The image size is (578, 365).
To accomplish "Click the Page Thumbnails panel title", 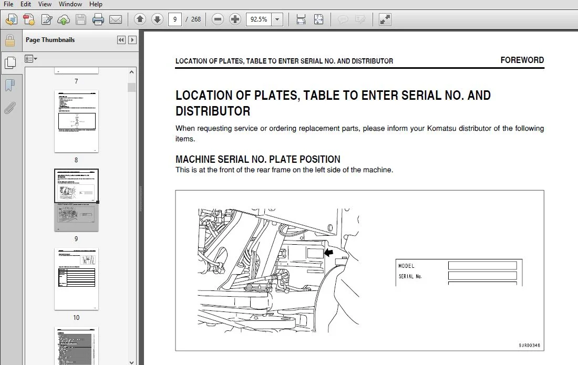I will tap(50, 40).
